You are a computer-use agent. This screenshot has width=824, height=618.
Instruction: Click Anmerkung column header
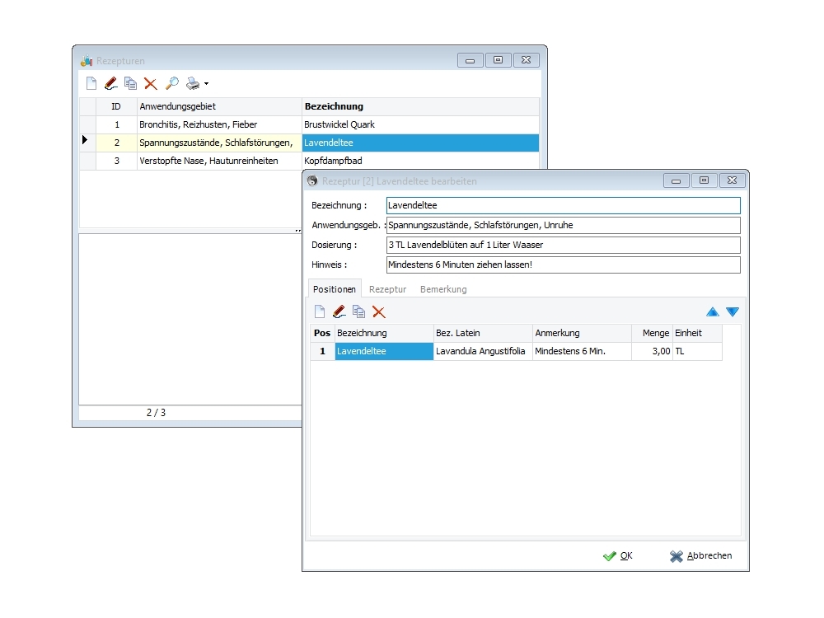pos(582,333)
